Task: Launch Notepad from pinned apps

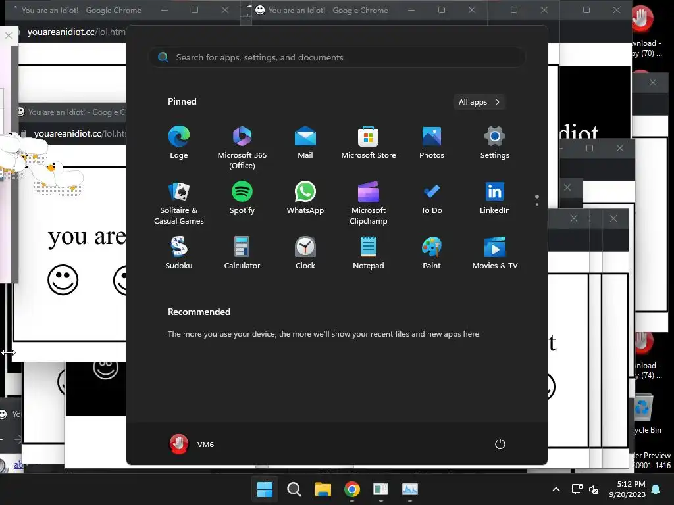Action: [x=369, y=253]
